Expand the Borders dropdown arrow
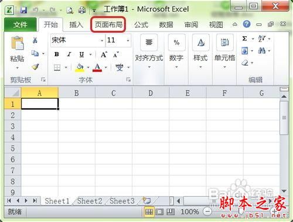Screen dimensions: 293x222 pos(66,68)
